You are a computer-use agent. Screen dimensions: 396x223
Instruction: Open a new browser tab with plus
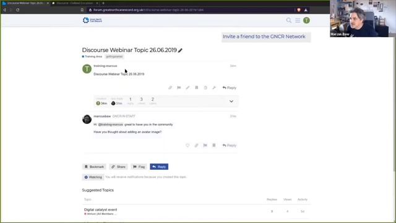point(103,3)
